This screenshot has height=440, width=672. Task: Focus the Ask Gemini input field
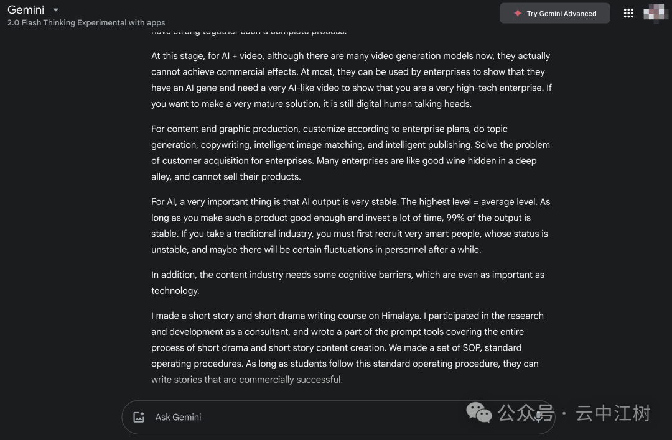(x=311, y=417)
